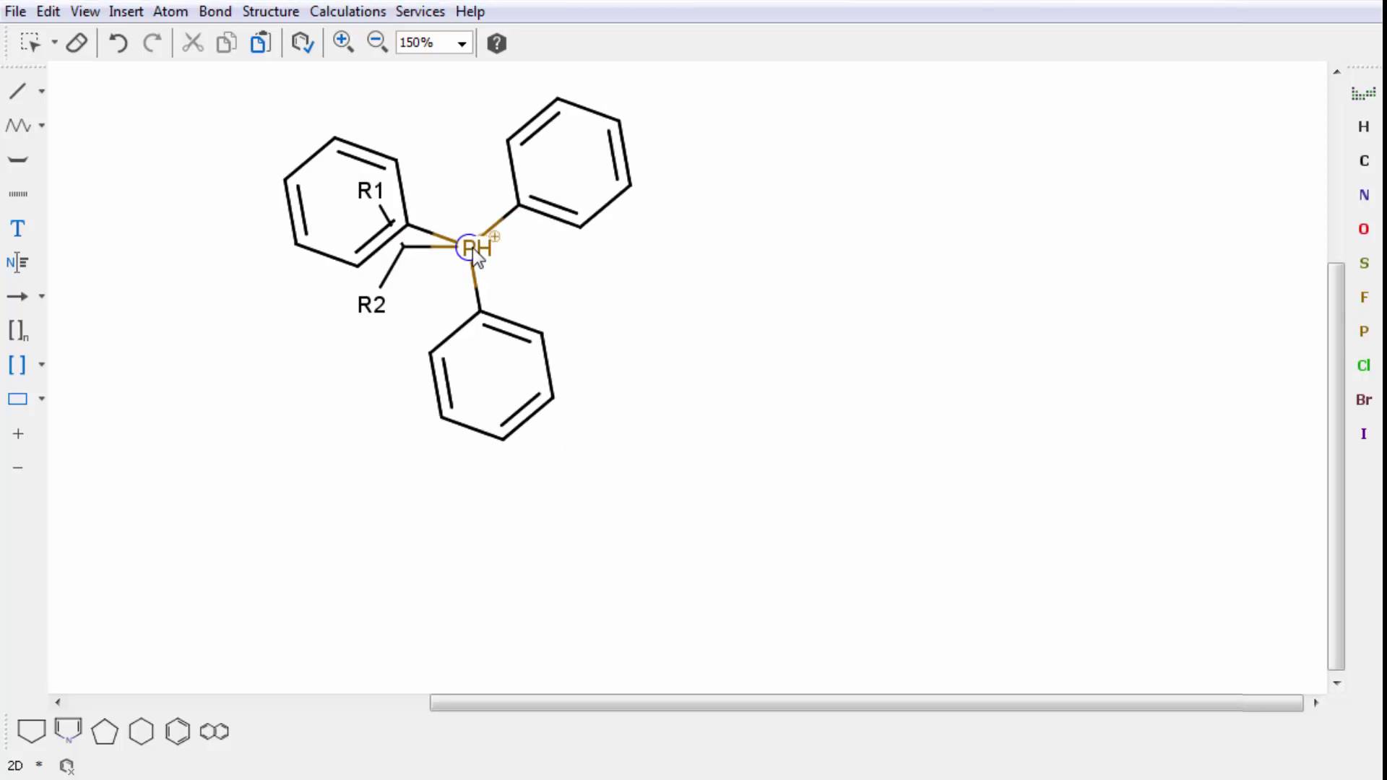Viewport: 1387px width, 780px height.
Task: Select the atom label editing tool
Action: pyautogui.click(x=17, y=262)
